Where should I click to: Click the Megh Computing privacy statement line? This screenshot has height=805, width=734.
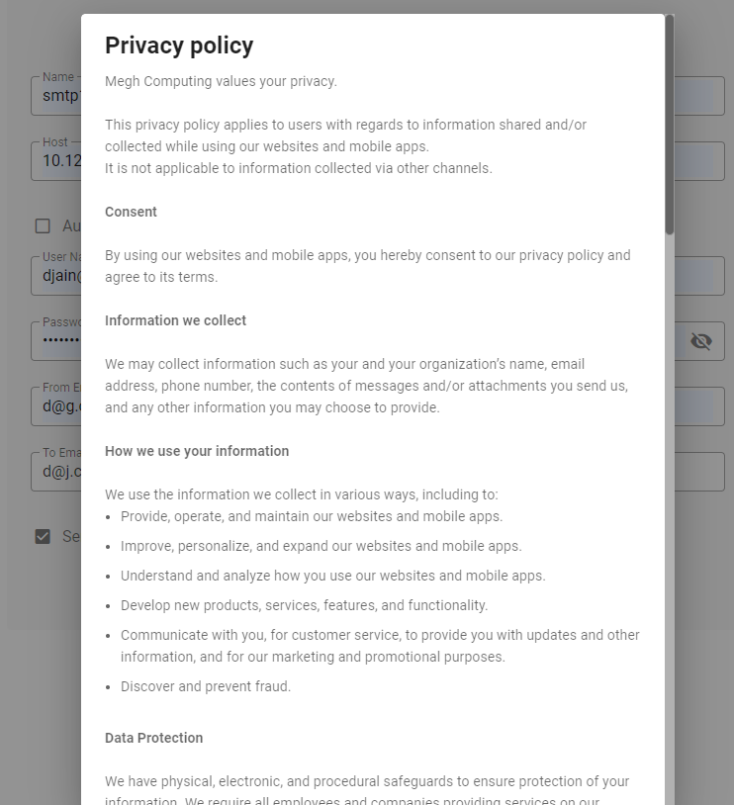[x=221, y=81]
